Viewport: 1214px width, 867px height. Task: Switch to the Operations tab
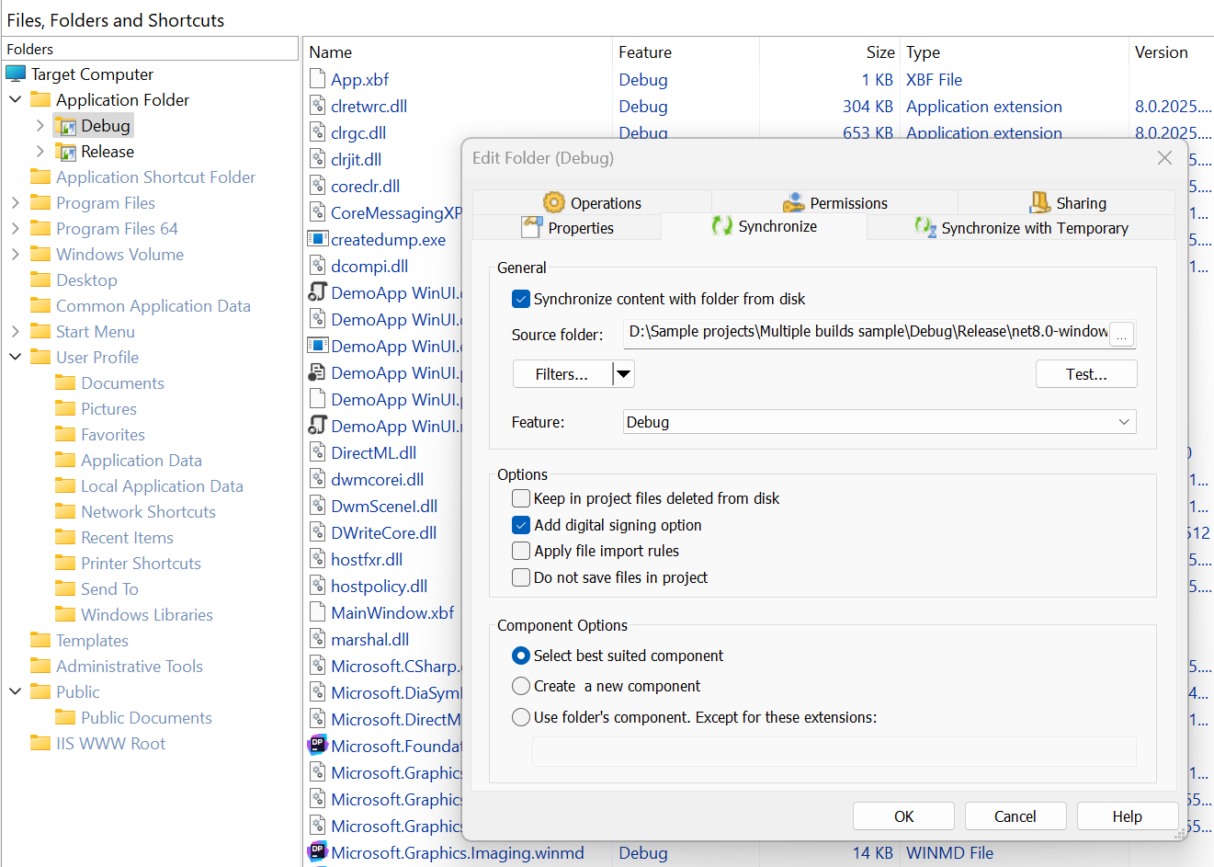(x=593, y=202)
